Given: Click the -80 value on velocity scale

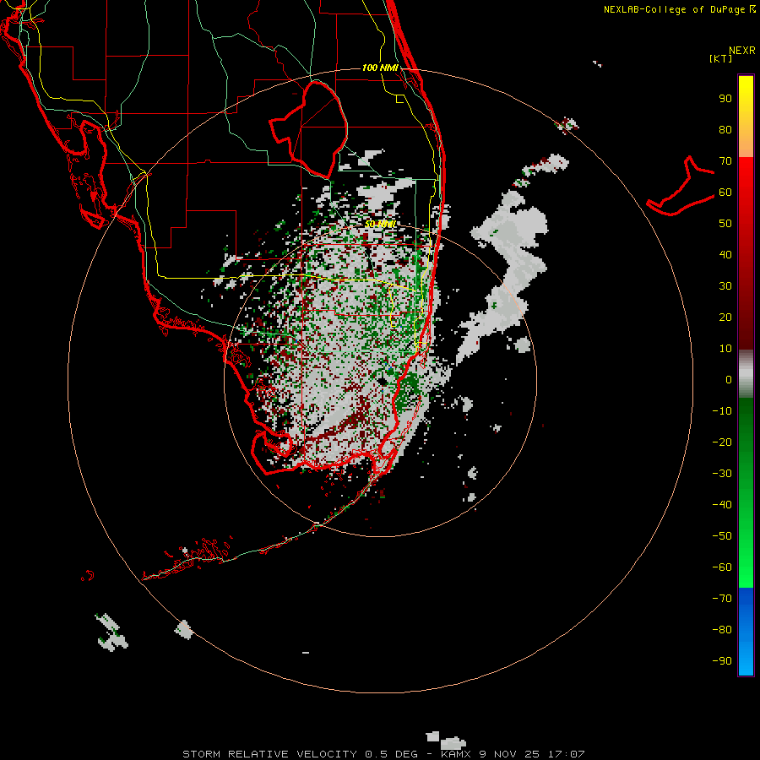Looking at the screenshot, I should point(722,630).
